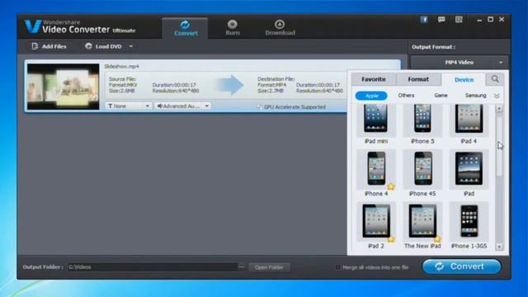The width and height of the screenshot is (528, 297).
Task: Click the Load DVD button
Action: pyautogui.click(x=104, y=46)
